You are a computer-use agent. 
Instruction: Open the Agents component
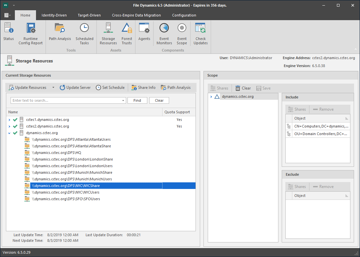point(144,32)
